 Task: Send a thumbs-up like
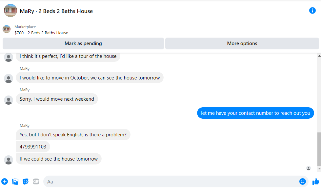point(315,181)
